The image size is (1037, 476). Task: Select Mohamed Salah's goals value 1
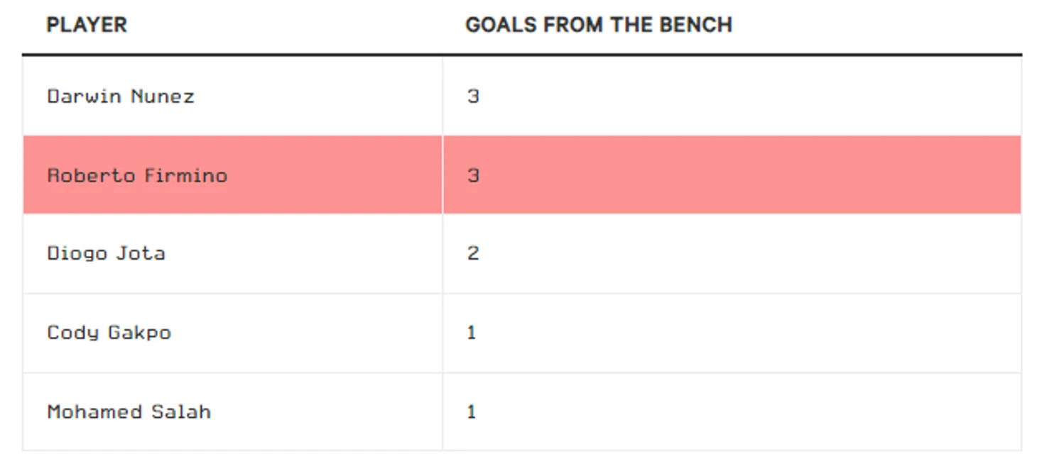(472, 411)
